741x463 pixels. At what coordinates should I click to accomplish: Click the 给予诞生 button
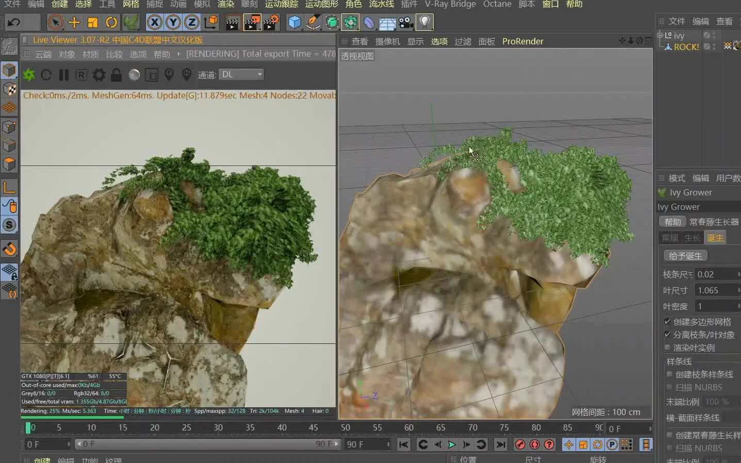click(685, 256)
